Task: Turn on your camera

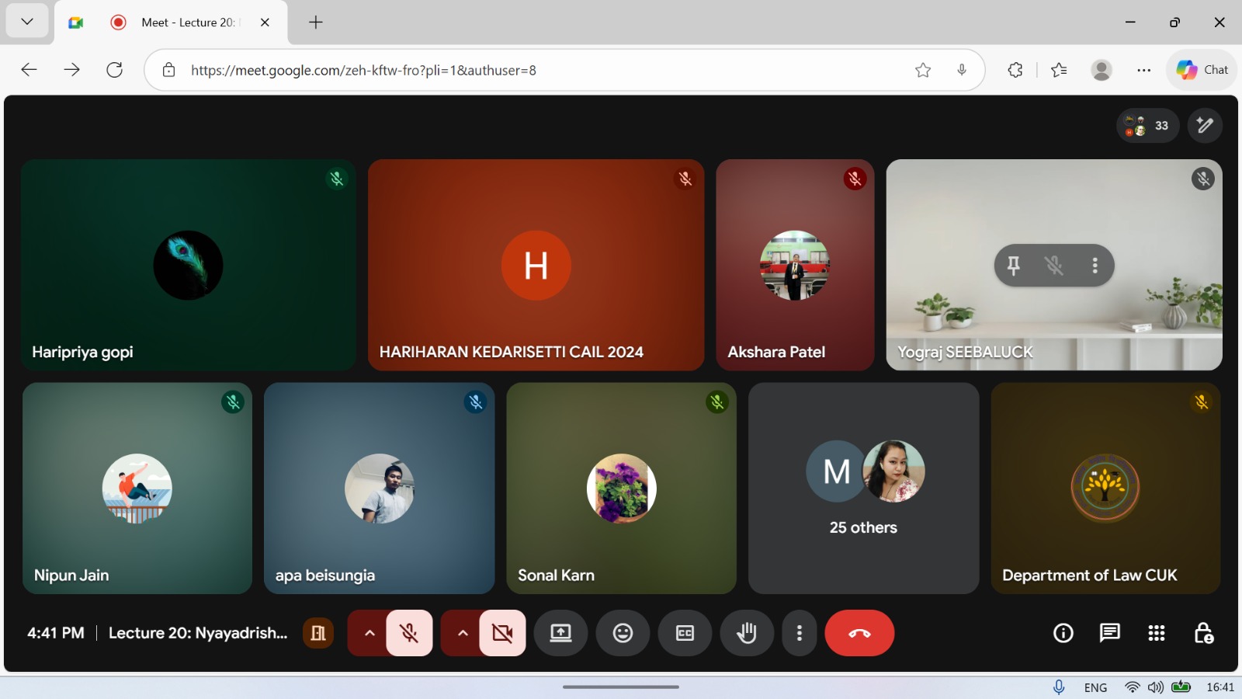Action: (x=502, y=633)
